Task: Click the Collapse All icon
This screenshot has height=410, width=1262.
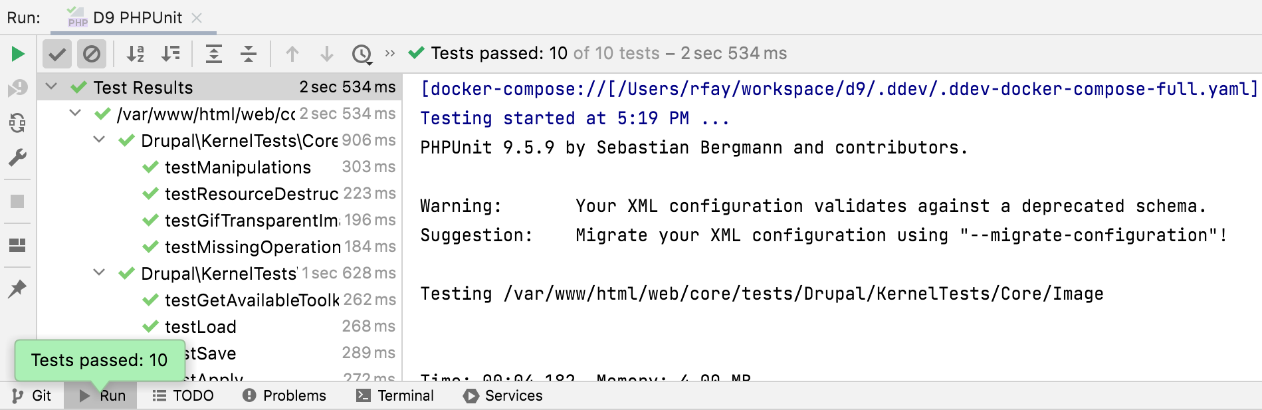Action: coord(249,54)
